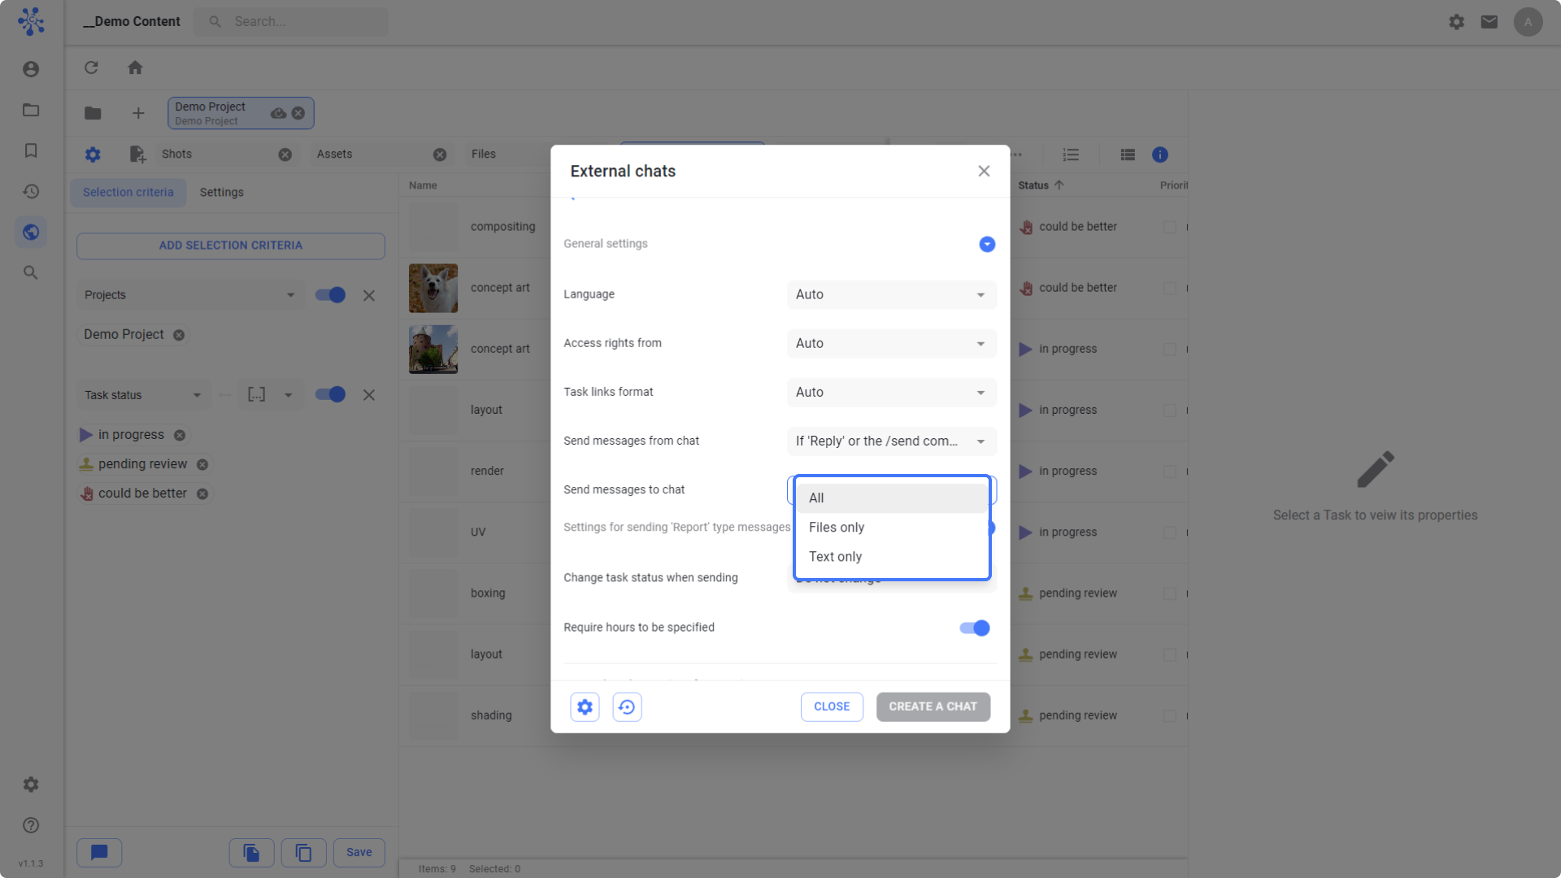Click the refresh icon in toolbar
This screenshot has width=1561, height=878.
coord(91,67)
